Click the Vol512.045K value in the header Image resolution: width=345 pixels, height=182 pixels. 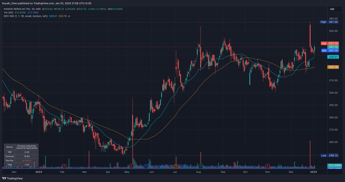tap(115, 9)
